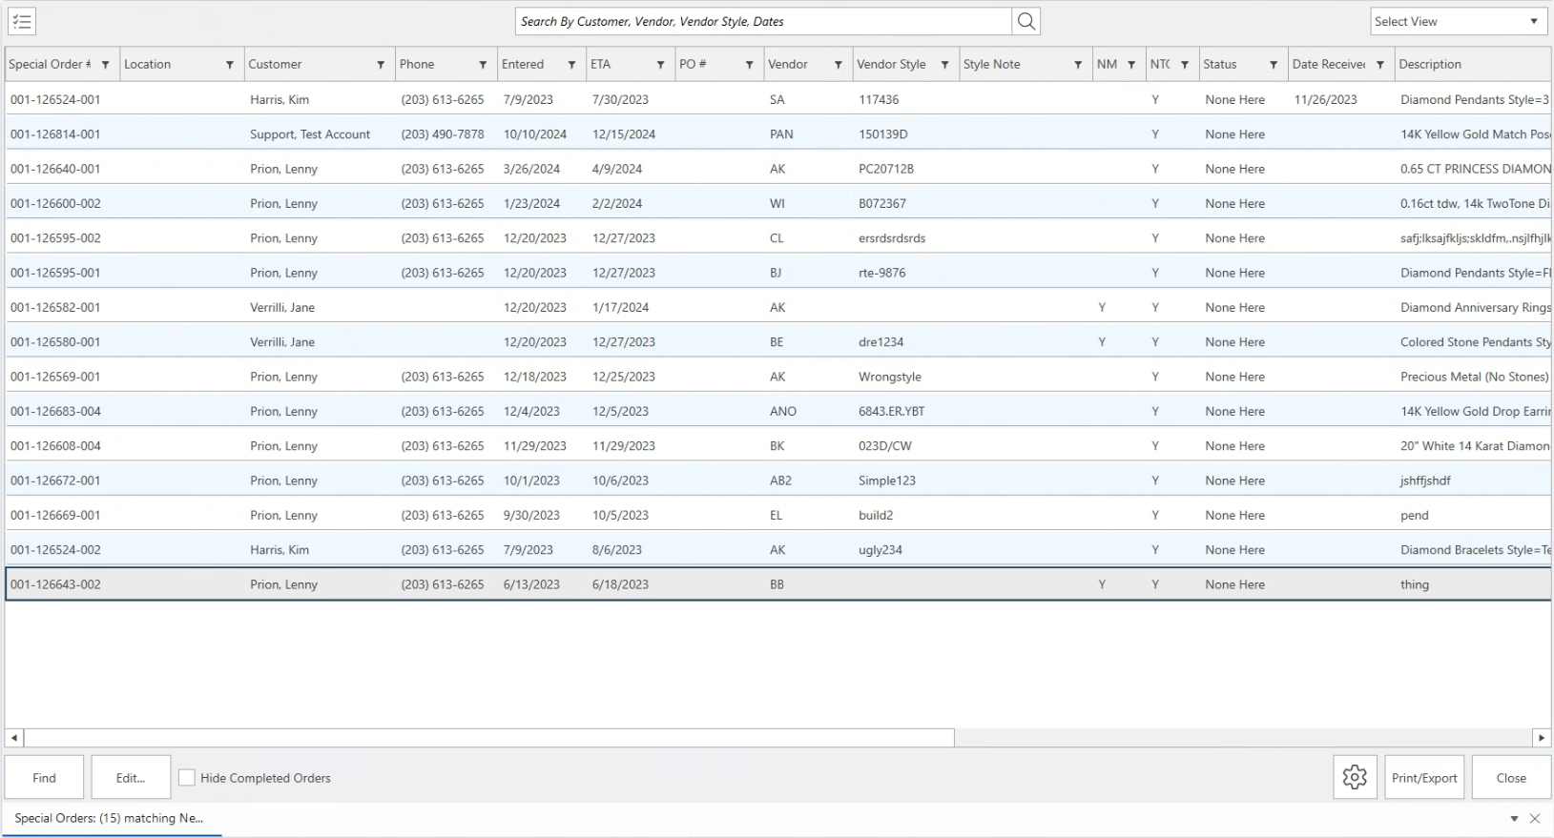The image size is (1554, 838).
Task: Filter the Phone column
Action: pyautogui.click(x=483, y=65)
